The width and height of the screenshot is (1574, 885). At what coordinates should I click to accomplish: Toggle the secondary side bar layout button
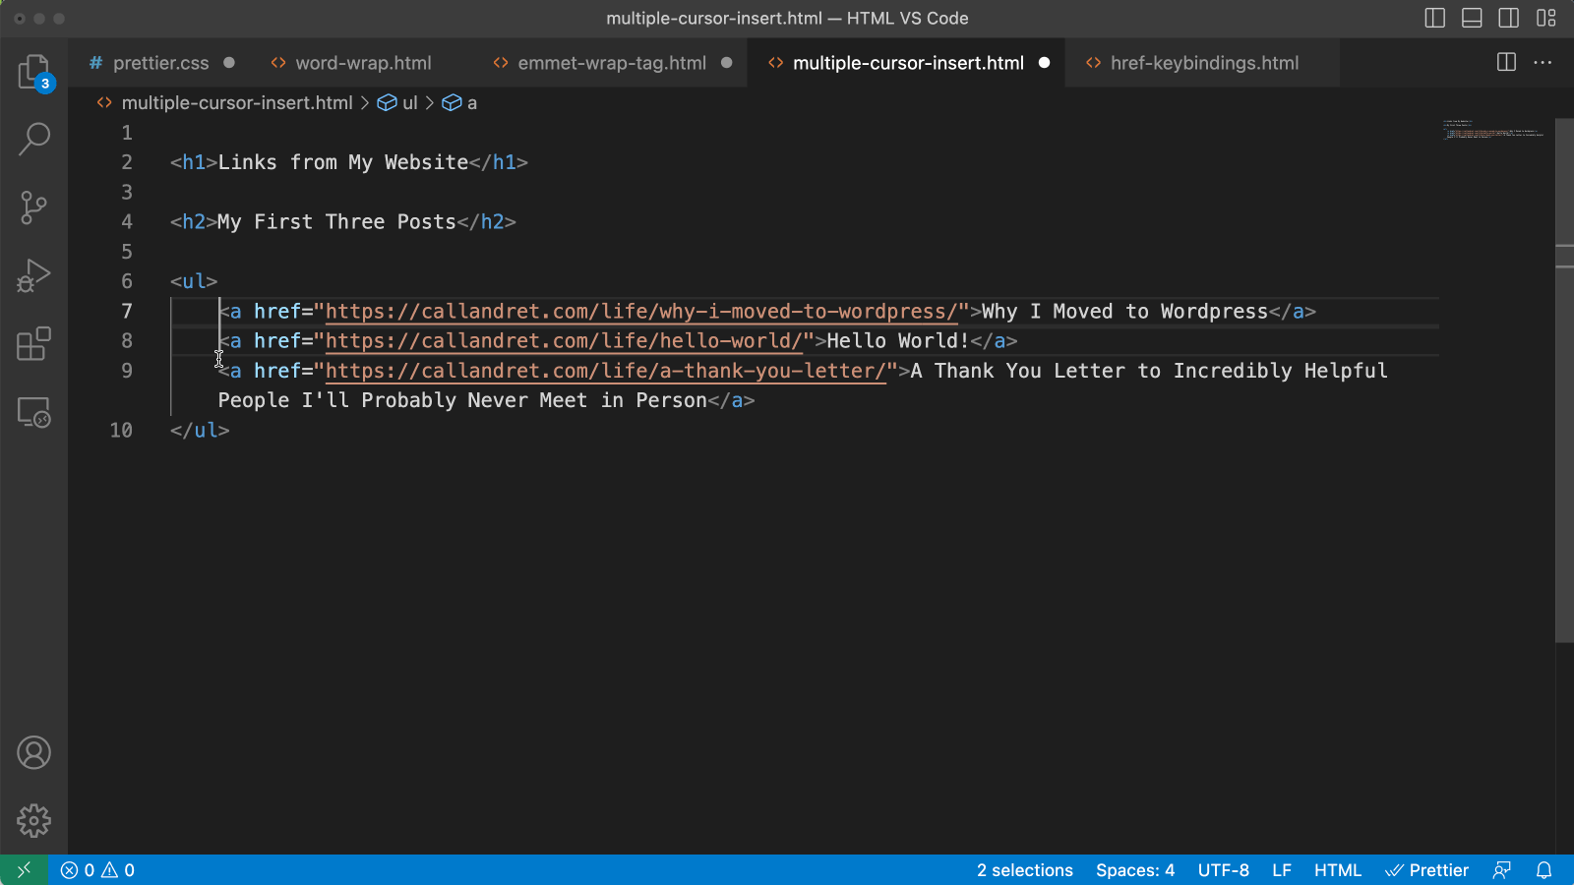(x=1508, y=18)
